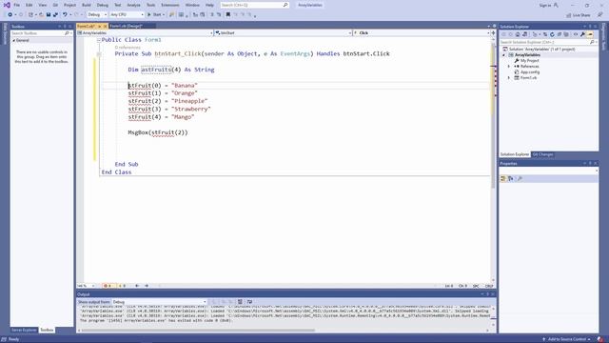Image resolution: width=609 pixels, height=343 pixels.
Task: Click Collapse All icon in Solution Explorer
Action: click(x=560, y=34)
